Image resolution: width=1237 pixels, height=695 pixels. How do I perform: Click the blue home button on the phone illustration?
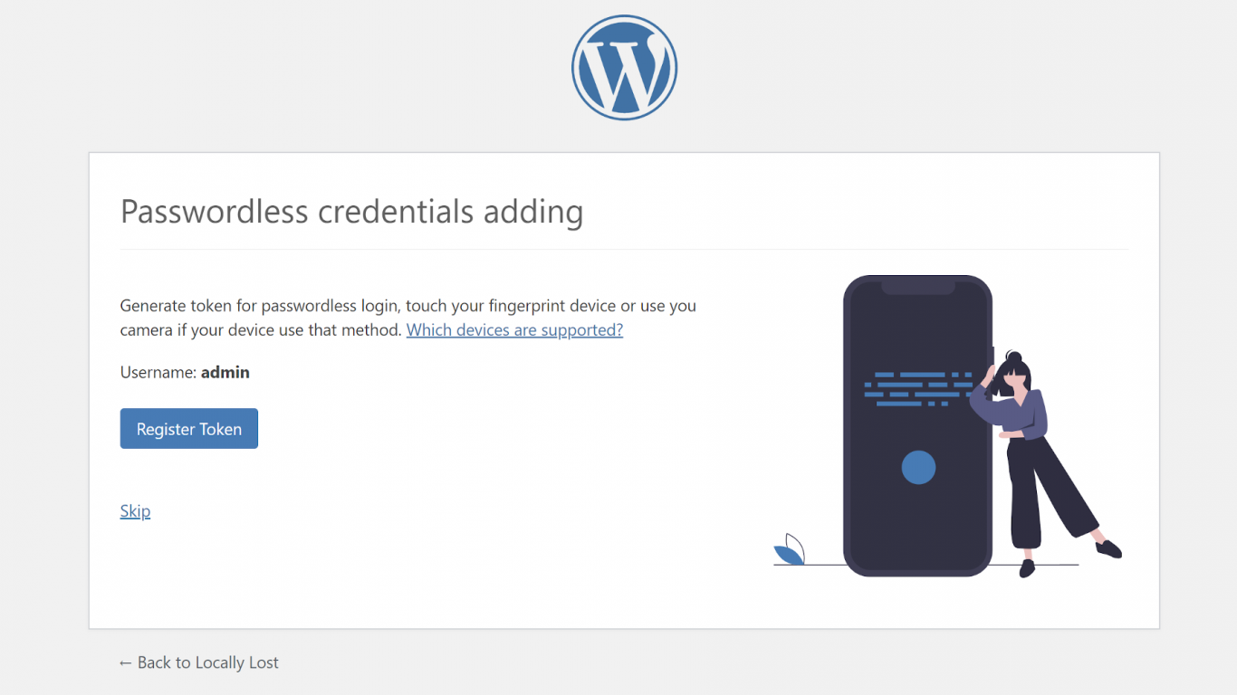(x=917, y=468)
